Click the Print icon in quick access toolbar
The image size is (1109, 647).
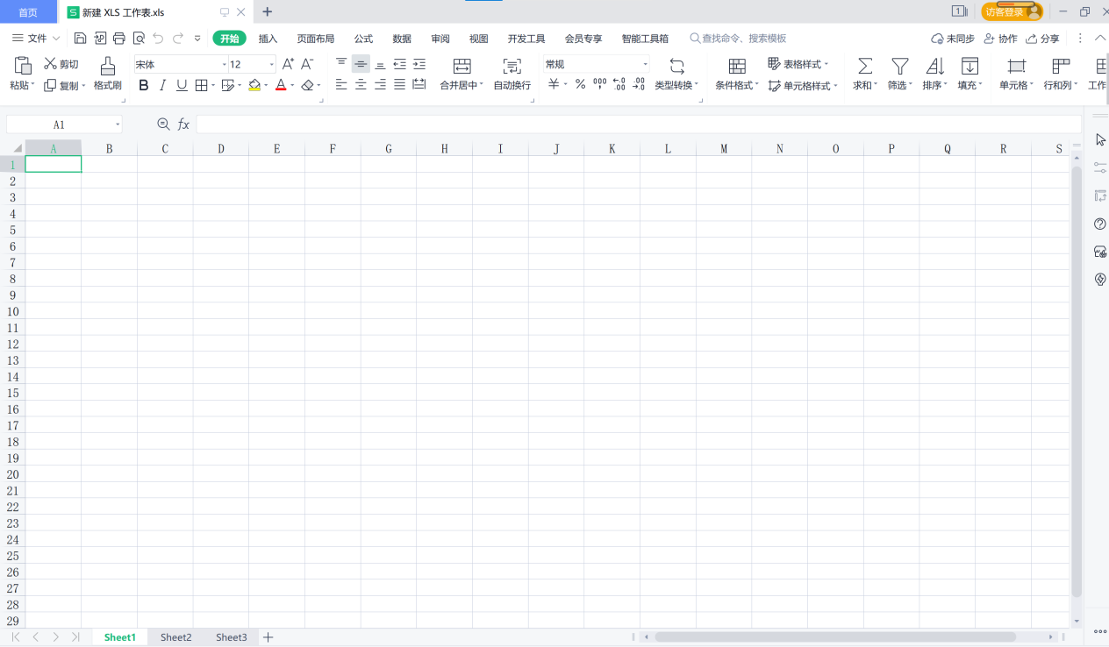(x=119, y=39)
